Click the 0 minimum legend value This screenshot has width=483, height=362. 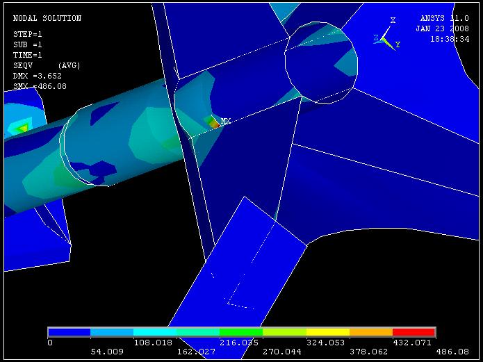(49, 343)
